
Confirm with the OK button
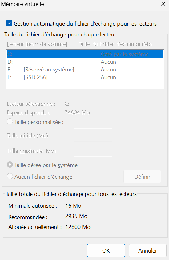106,250
